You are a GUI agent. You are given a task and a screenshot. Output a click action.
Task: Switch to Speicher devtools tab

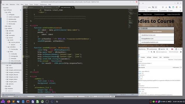tap(162, 49)
